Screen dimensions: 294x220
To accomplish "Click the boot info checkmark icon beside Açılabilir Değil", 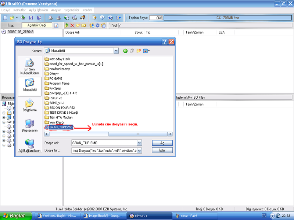I will 57,25.
